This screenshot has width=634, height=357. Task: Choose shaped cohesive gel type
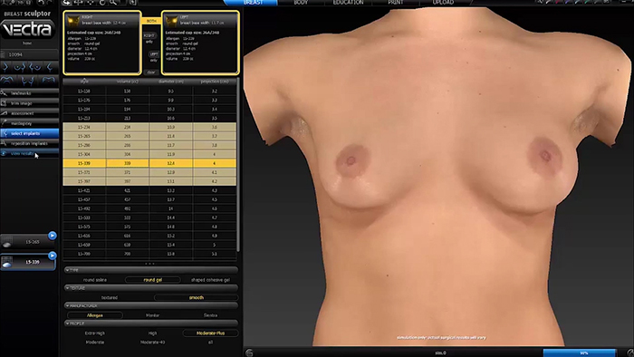tap(210, 280)
